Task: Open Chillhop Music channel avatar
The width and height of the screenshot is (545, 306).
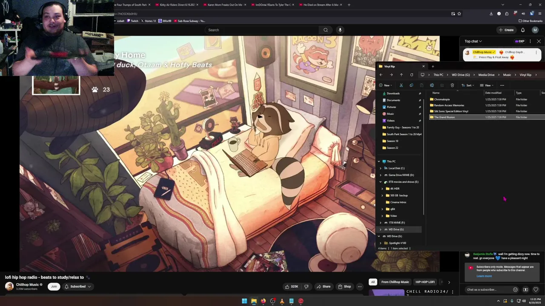Action: click(9, 286)
